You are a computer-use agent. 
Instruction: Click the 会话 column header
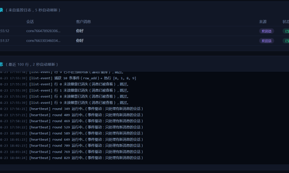[30, 22]
